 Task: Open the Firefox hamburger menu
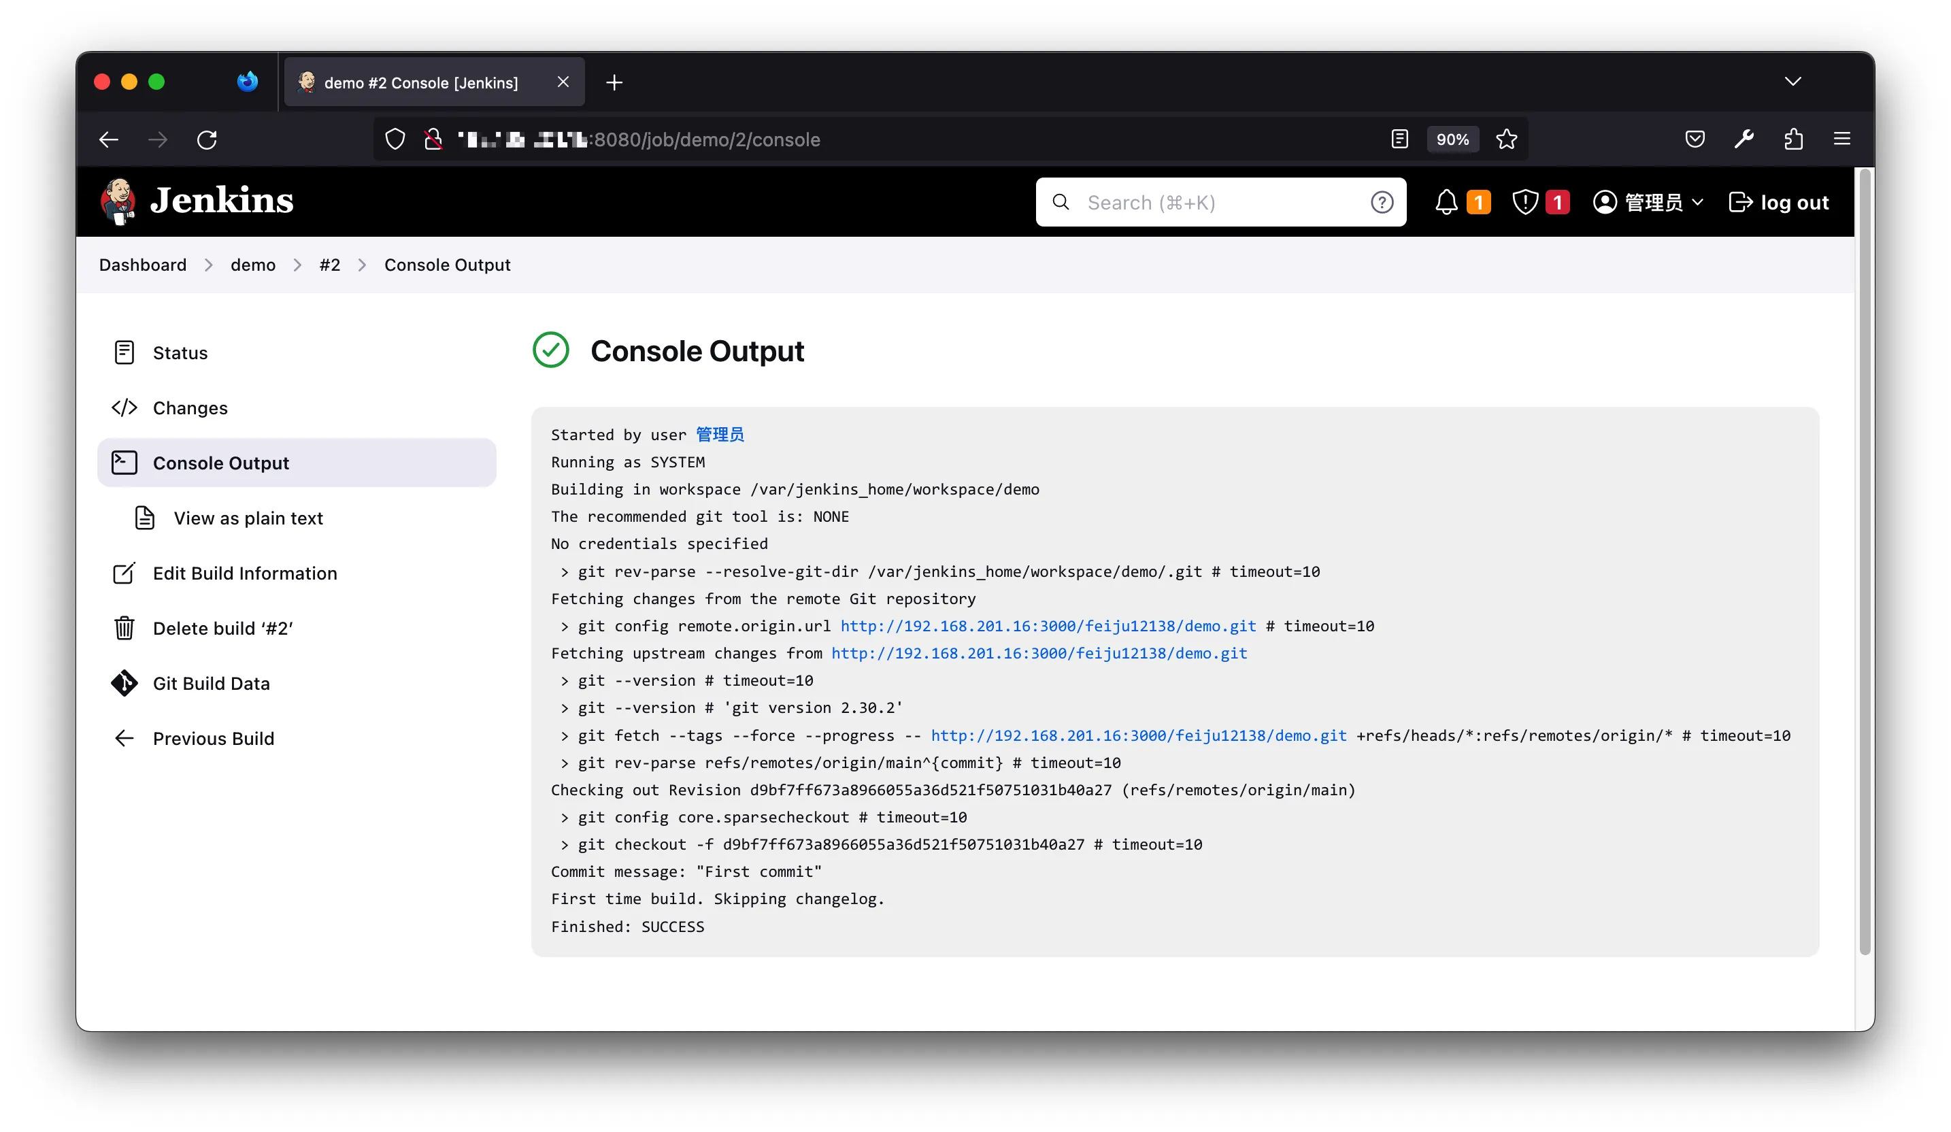[x=1842, y=139]
